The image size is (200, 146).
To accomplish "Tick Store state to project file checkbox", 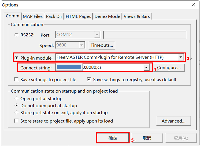I will pos(16,121).
